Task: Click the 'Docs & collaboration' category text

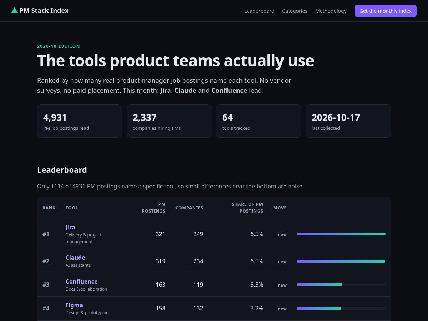Action: pyautogui.click(x=86, y=289)
